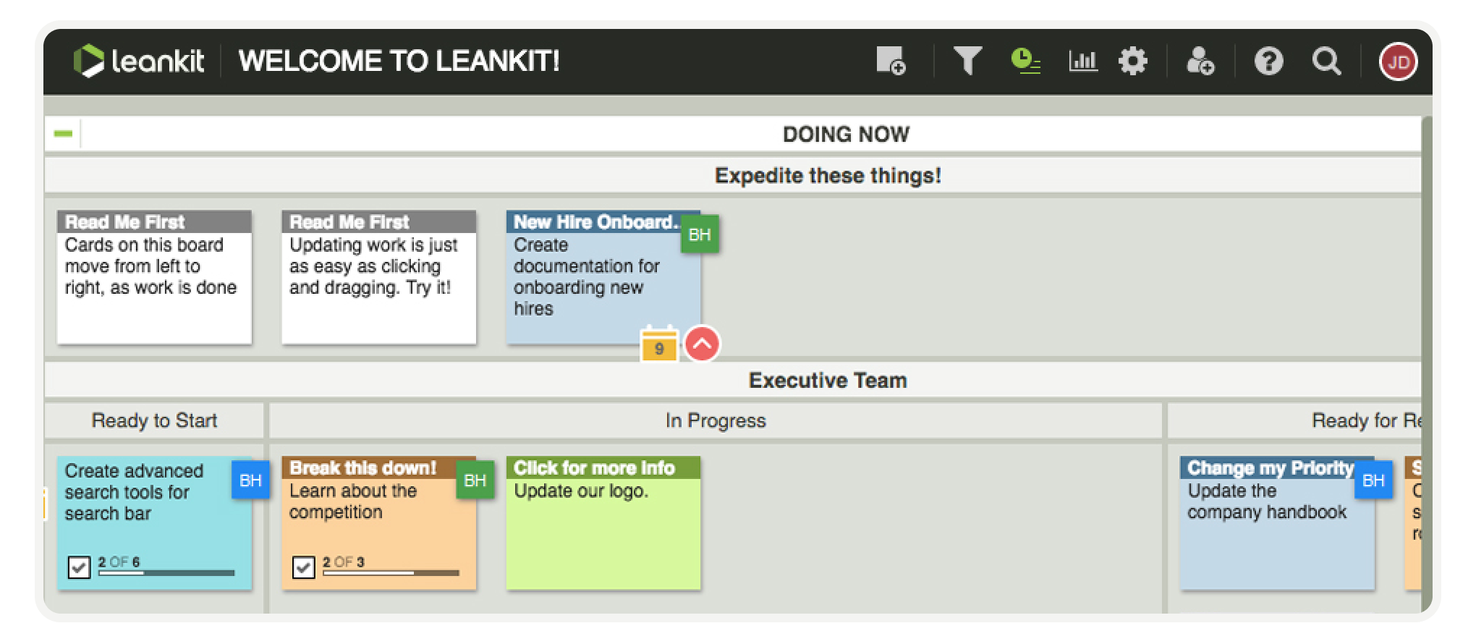This screenshot has width=1476, height=644.
Task: Click the red priority arrow on New Hire Onboarding card
Action: click(x=701, y=345)
